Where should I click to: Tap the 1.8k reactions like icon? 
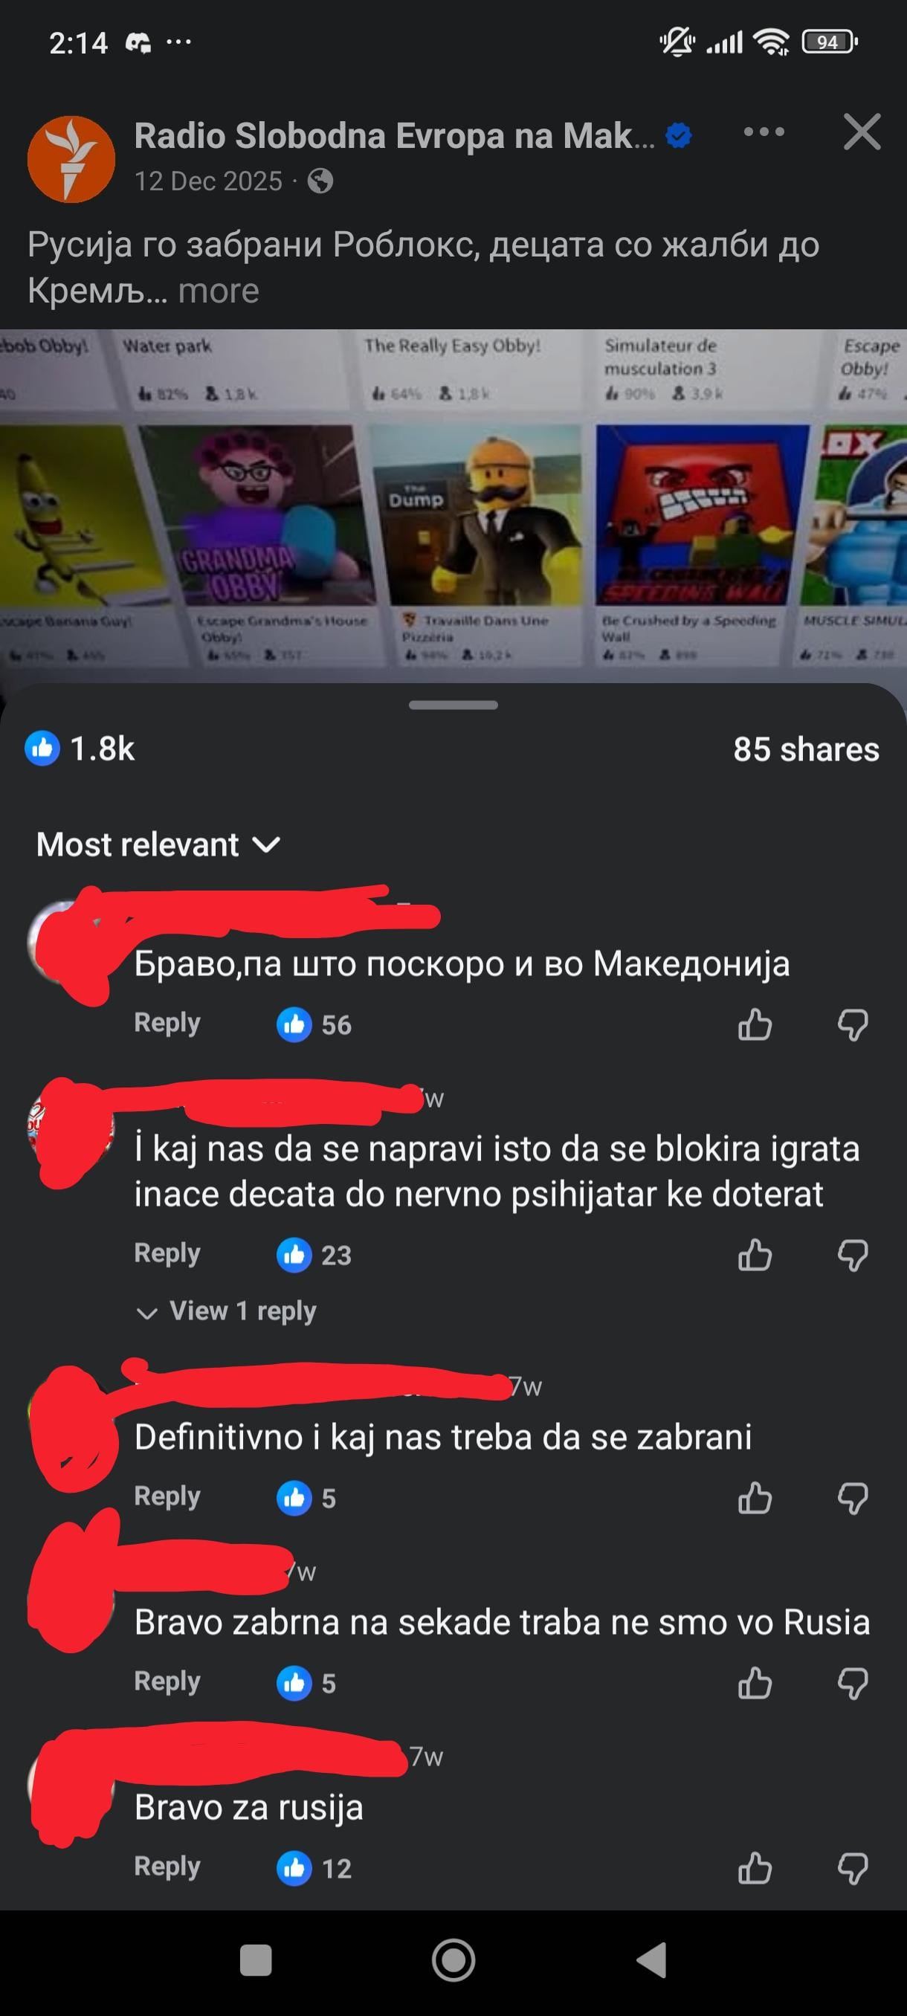point(42,748)
